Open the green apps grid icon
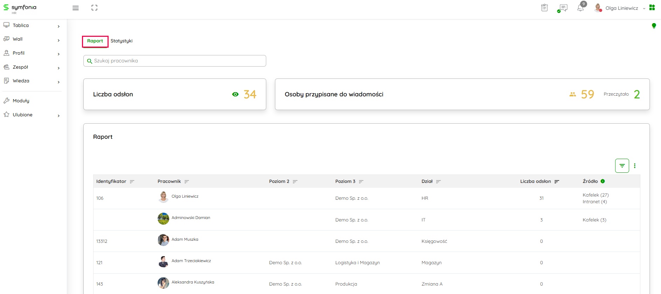This screenshot has width=661, height=294. (x=652, y=8)
